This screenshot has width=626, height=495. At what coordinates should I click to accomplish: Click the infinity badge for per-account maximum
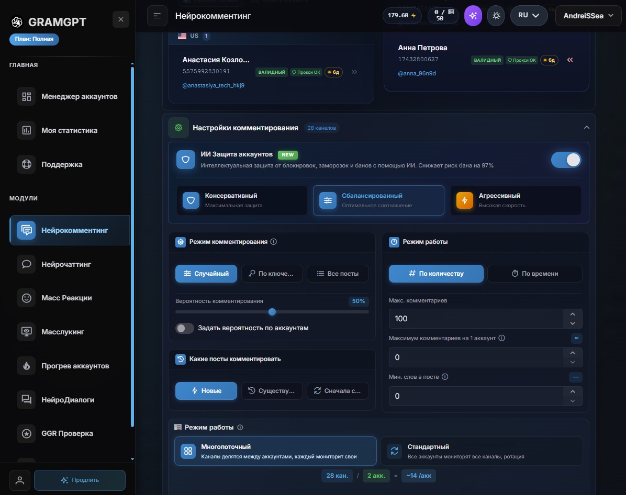click(x=576, y=338)
